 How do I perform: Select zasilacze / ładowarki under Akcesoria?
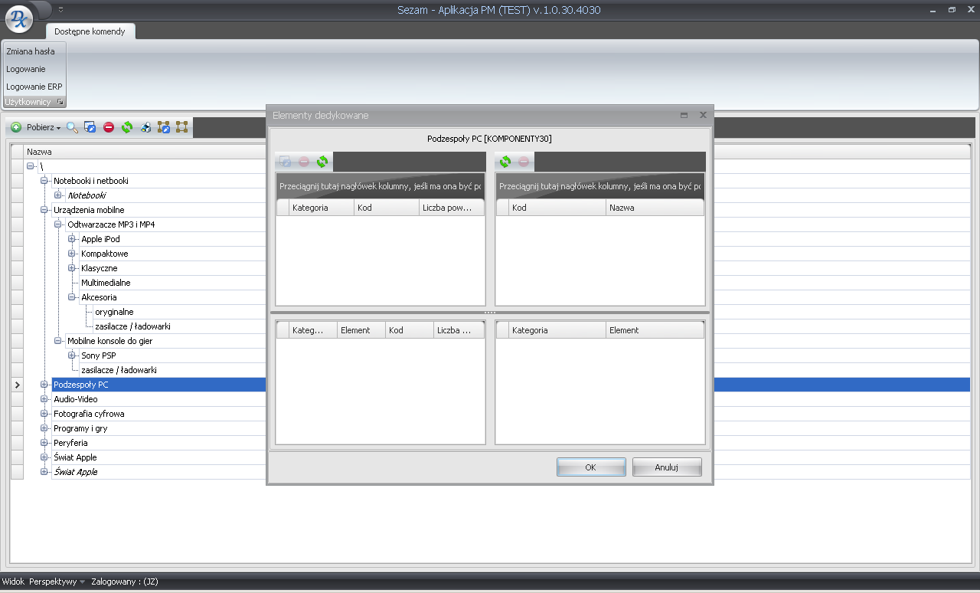coord(132,326)
